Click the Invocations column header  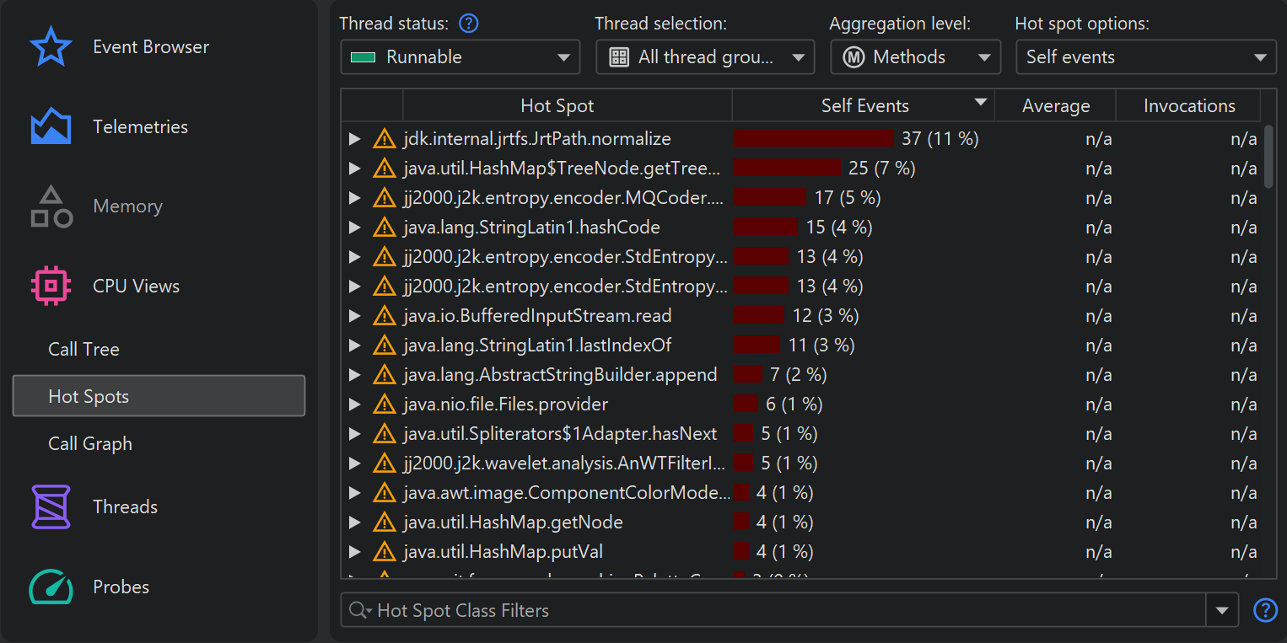(x=1188, y=106)
